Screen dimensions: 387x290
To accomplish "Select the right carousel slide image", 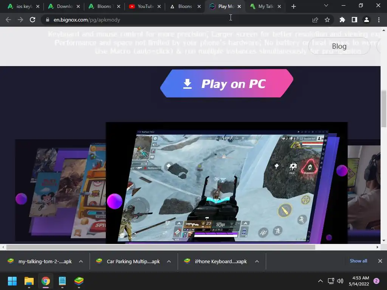I will click(364, 190).
